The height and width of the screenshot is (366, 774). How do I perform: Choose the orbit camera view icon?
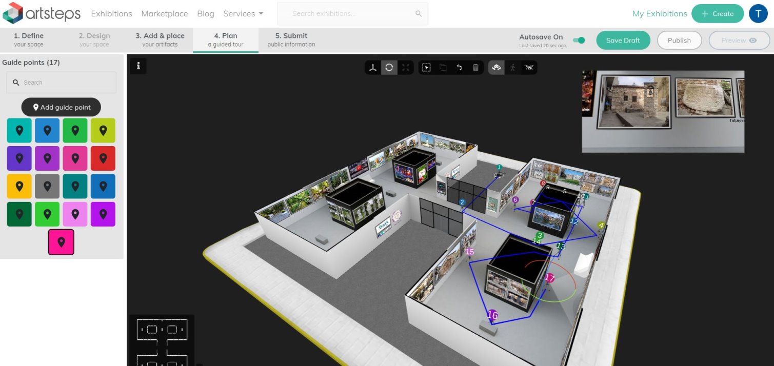coord(496,68)
